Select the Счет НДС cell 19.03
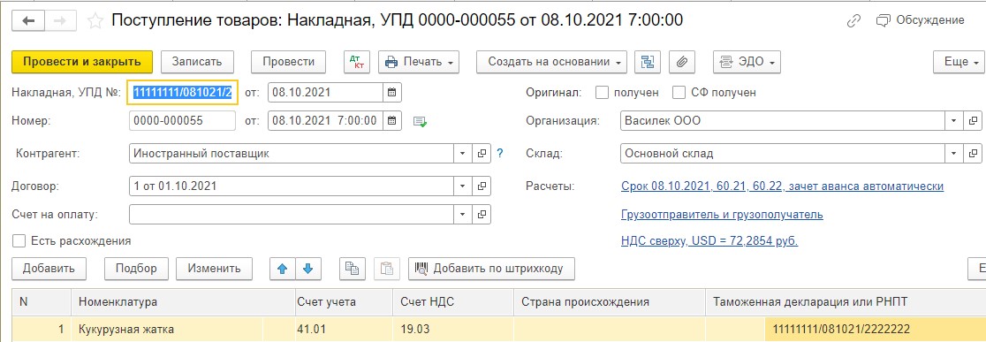Image resolution: width=986 pixels, height=342 pixels. click(452, 330)
